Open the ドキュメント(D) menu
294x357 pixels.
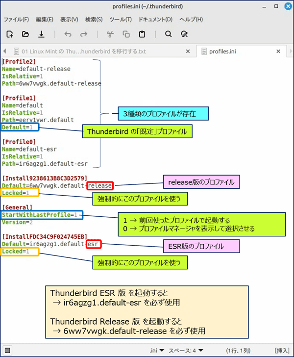pyautogui.click(x=156, y=19)
